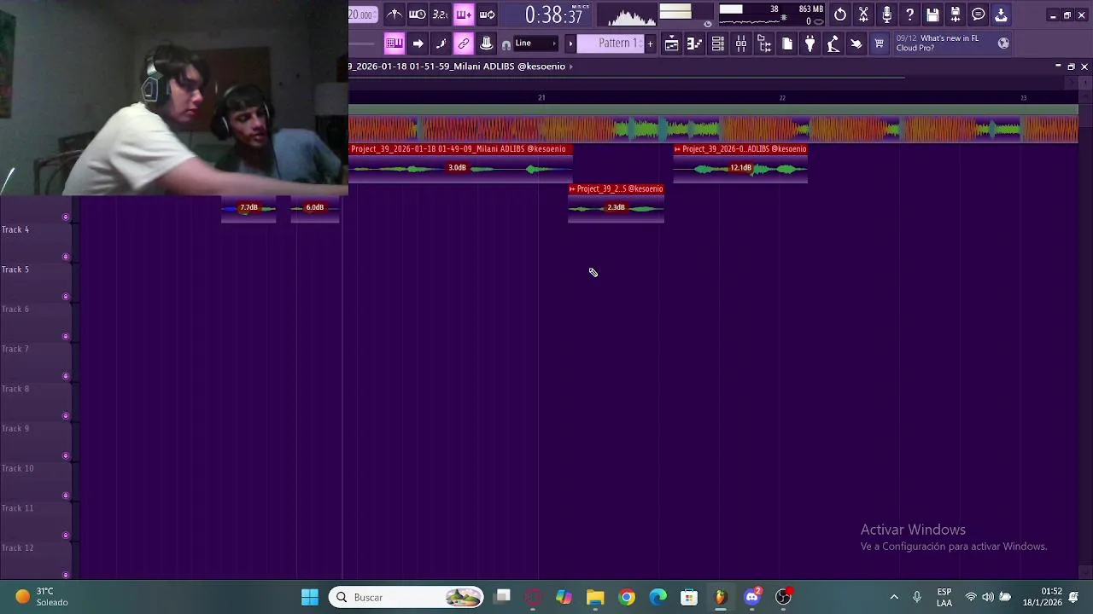
Task: Click the document page toolbar icon
Action: pos(787,43)
